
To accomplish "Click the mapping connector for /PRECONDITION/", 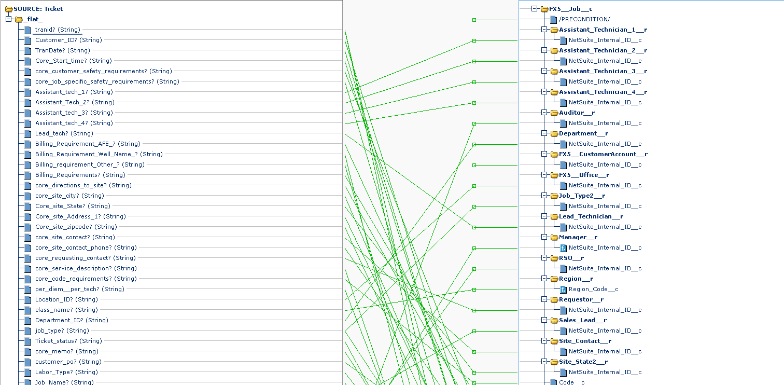I will tap(474, 20).
